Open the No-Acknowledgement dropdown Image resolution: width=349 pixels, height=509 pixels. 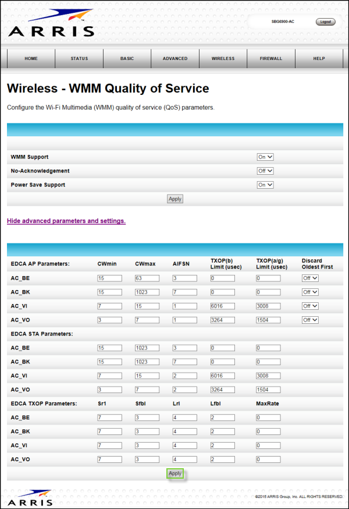click(x=265, y=171)
